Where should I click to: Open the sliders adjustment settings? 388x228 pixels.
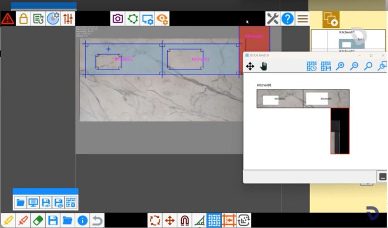coord(68,19)
